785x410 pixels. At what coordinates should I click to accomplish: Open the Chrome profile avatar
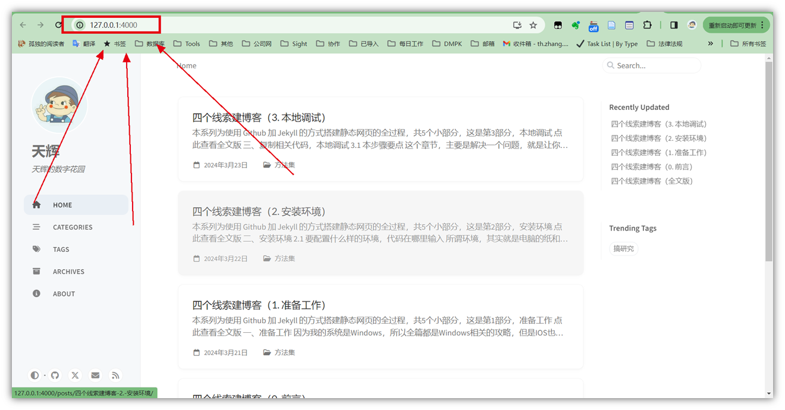692,25
